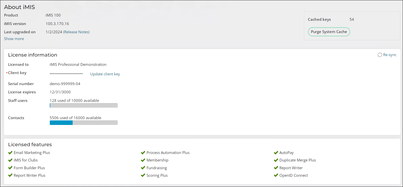Click the License information section heading
This screenshot has width=403, height=187.
(x=33, y=55)
